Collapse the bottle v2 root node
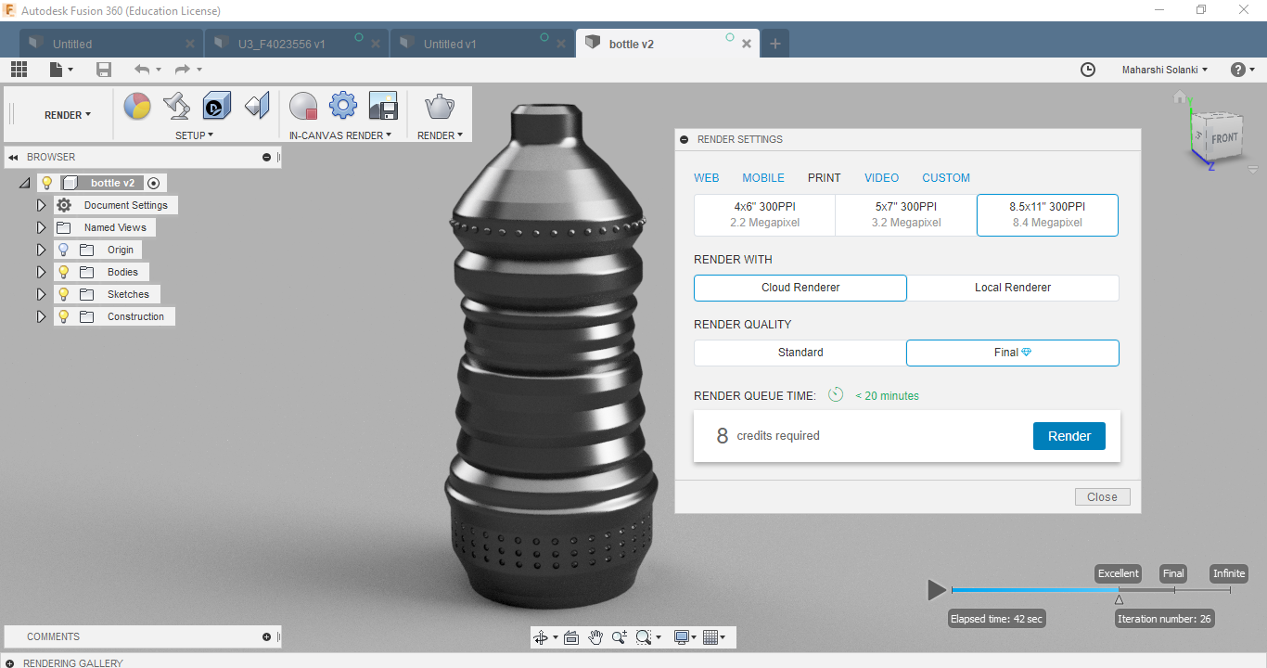The height and width of the screenshot is (668, 1267). coord(24,183)
